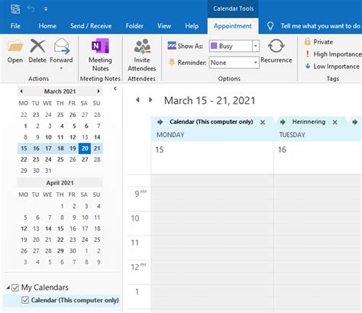The height and width of the screenshot is (313, 362).
Task: Click the Recurrence circular arrows icon
Action: click(x=276, y=46)
